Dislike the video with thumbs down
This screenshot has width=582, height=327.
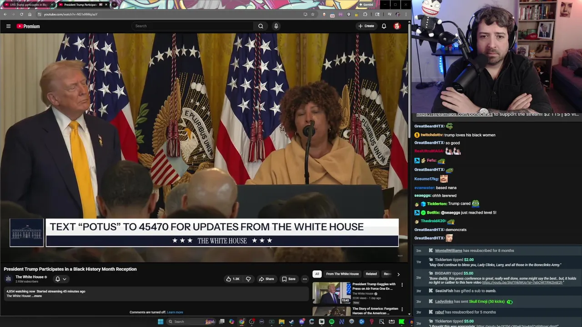[248, 279]
